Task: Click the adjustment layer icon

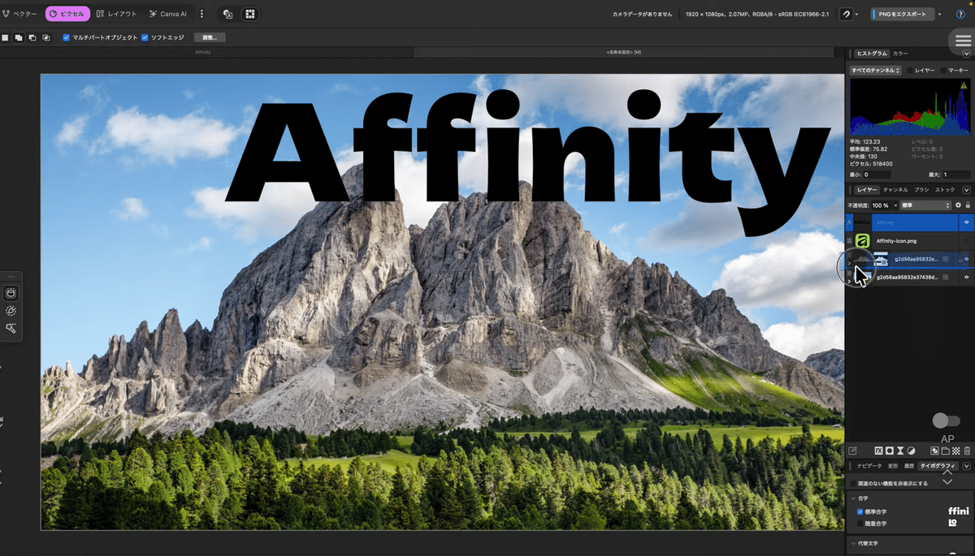Action: pyautogui.click(x=911, y=450)
